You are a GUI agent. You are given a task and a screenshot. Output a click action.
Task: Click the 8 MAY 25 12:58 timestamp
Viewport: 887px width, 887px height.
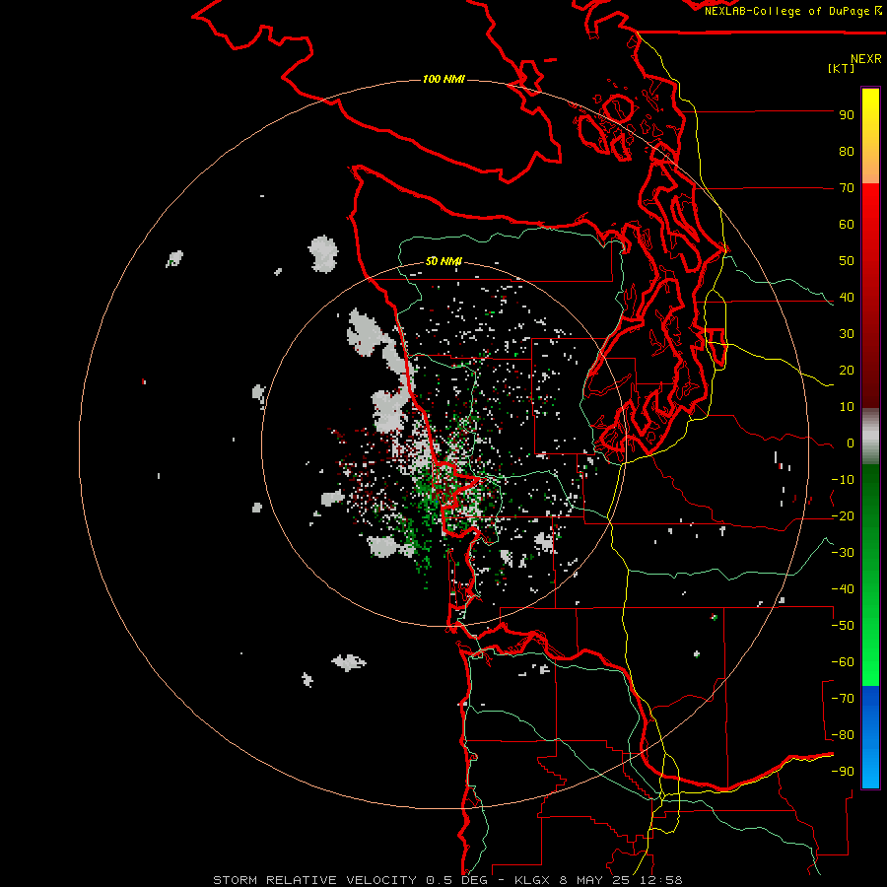pos(621,880)
